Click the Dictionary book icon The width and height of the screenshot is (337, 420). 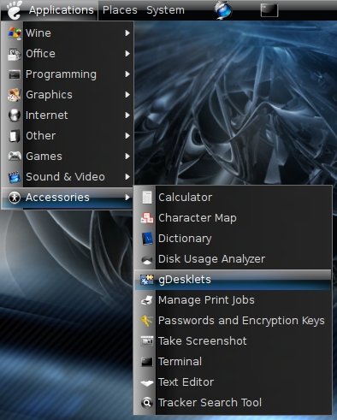tap(147, 239)
